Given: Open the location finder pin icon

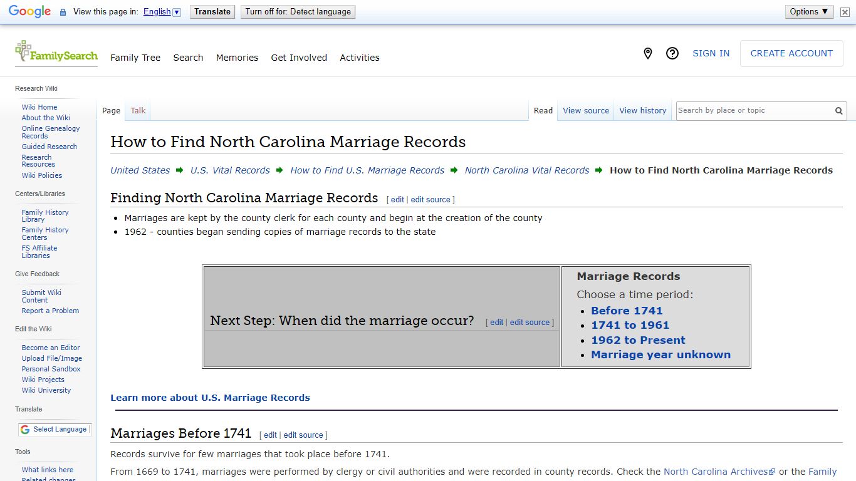Looking at the screenshot, I should (x=648, y=53).
